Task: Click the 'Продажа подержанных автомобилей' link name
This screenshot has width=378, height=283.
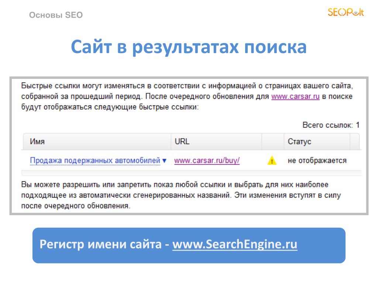Action: 95,160
